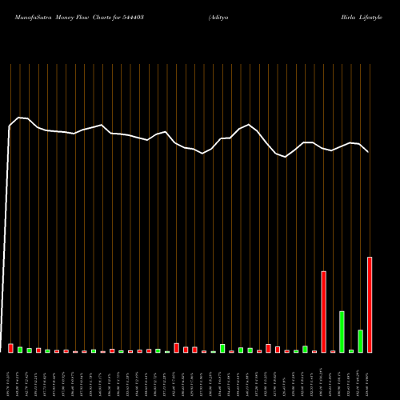Select the second-tallest red money flow bar
The width and height of the screenshot is (400, 400).
pos(323,312)
